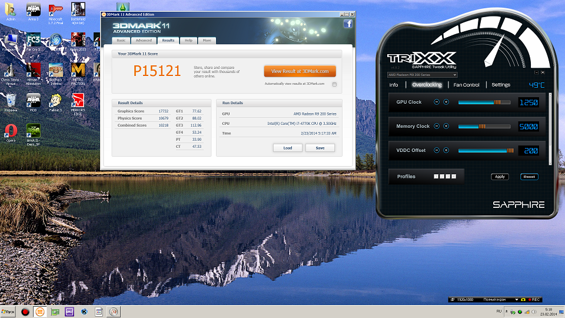Open the More tab in 3DMark
The image size is (565, 318).
[207, 41]
